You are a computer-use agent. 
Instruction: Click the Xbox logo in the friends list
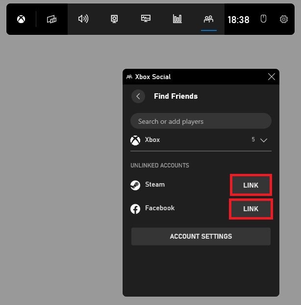click(135, 140)
